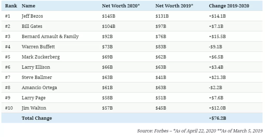Click Bernard Arnault & Family name
The image size is (265, 137).
point(50,36)
